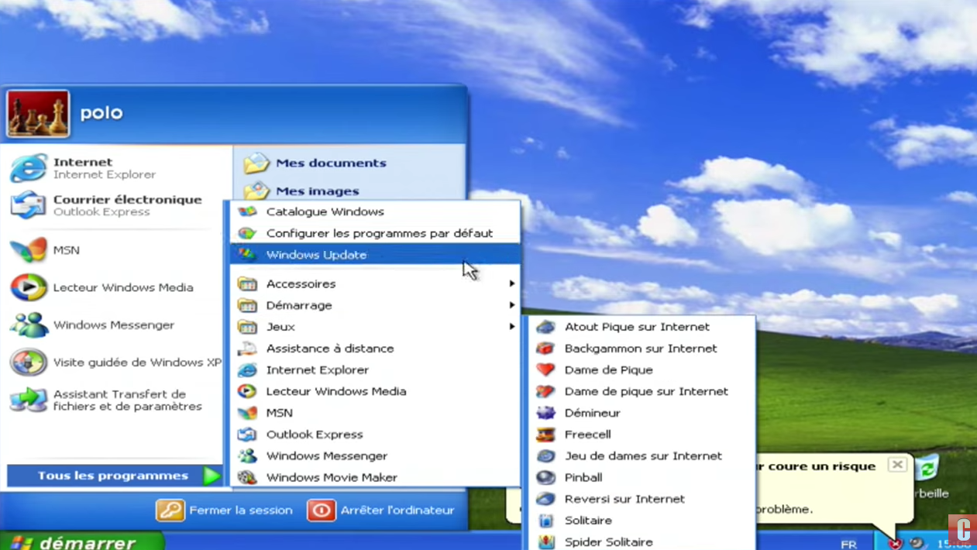The image size is (977, 550).
Task: Click the Spider Solitaire icon
Action: coord(546,541)
